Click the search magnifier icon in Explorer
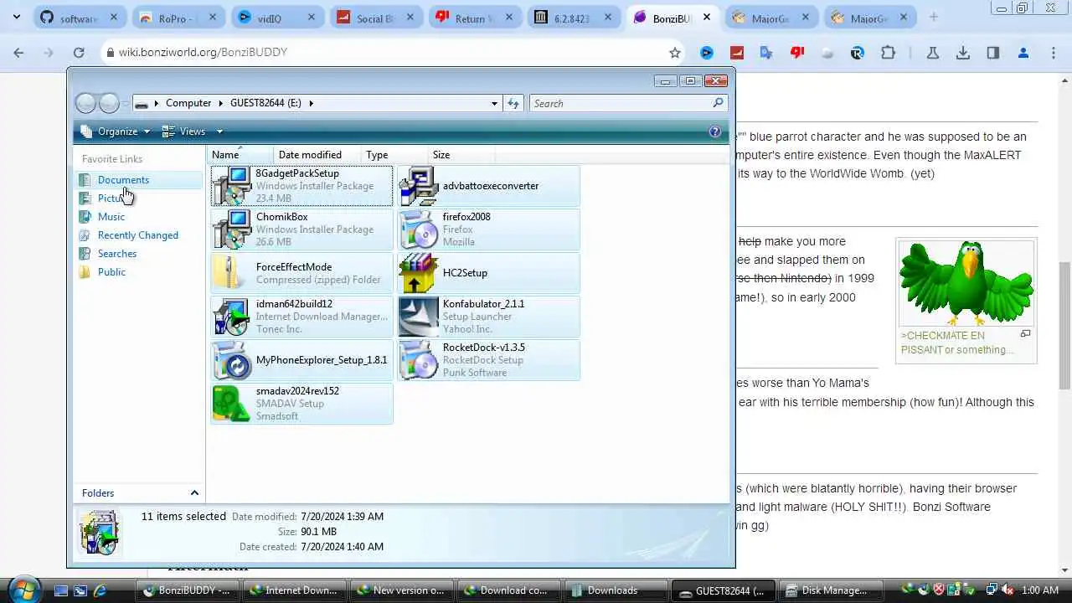Image resolution: width=1072 pixels, height=603 pixels. click(x=718, y=103)
